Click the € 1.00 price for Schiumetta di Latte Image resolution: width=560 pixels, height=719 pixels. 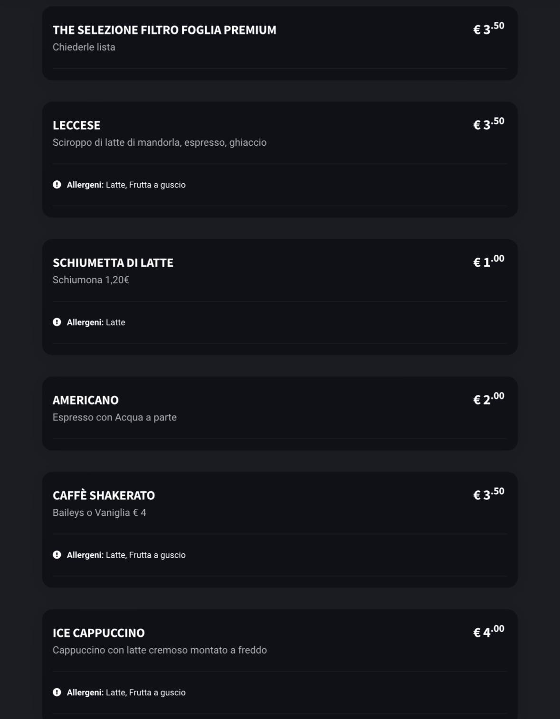point(488,261)
